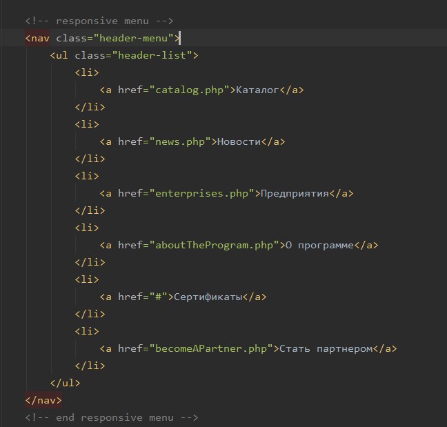
Task: Click the <li> tag above the aboutTheProgram.php link
Action: (87, 228)
